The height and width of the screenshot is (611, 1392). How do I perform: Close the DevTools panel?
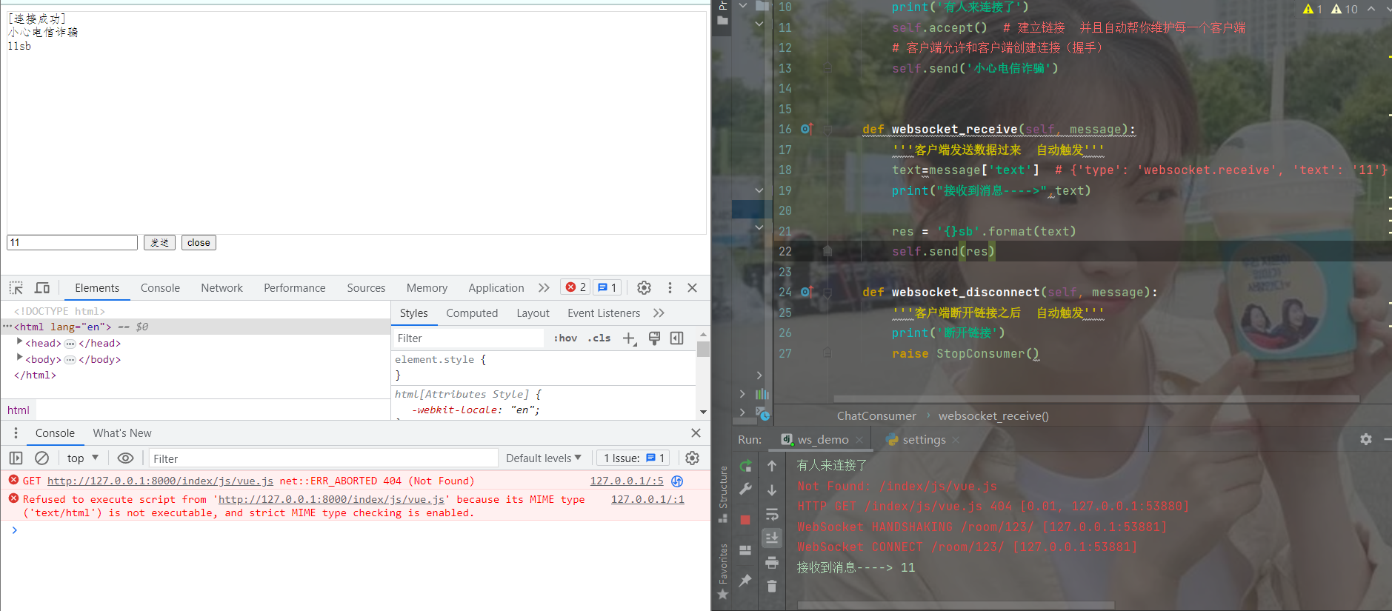click(x=692, y=288)
